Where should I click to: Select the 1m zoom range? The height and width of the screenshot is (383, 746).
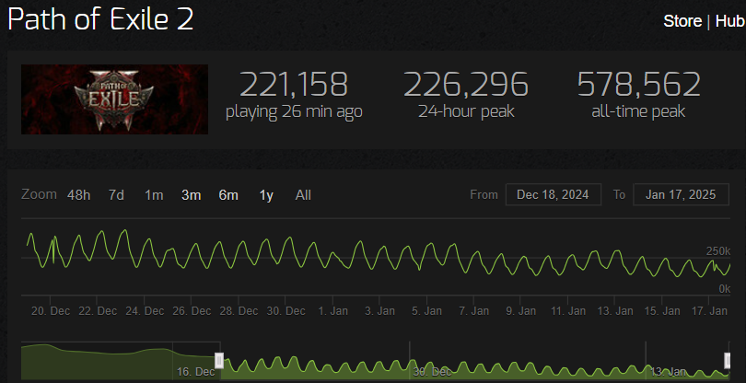pos(154,195)
